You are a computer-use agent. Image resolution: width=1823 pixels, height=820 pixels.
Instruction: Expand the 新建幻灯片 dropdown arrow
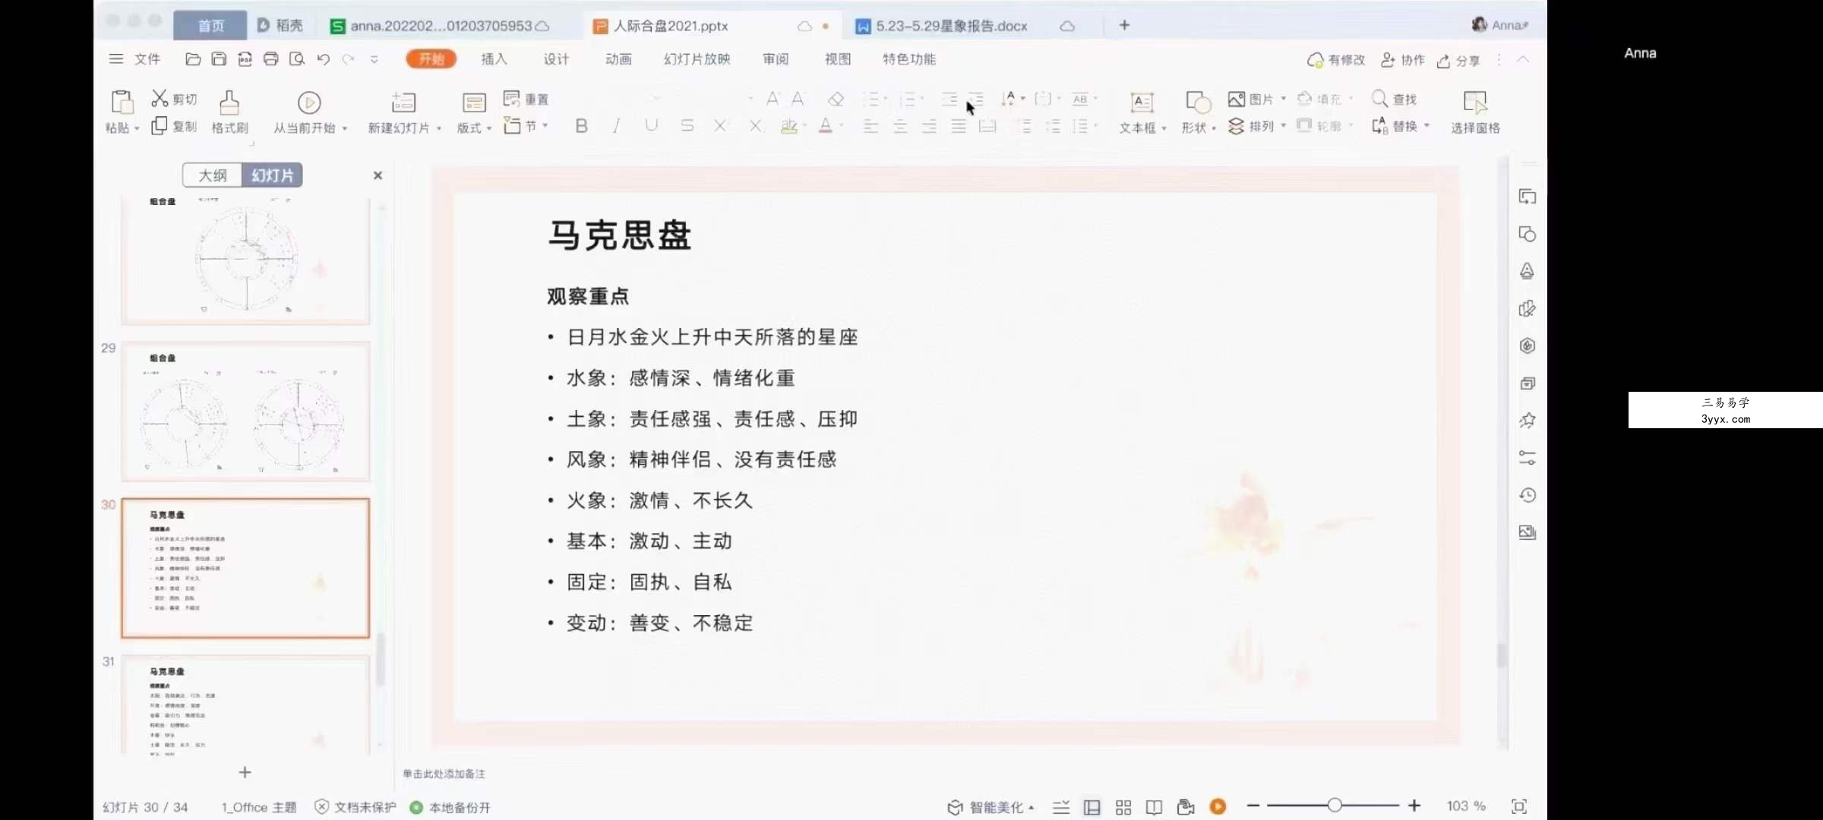[439, 128]
